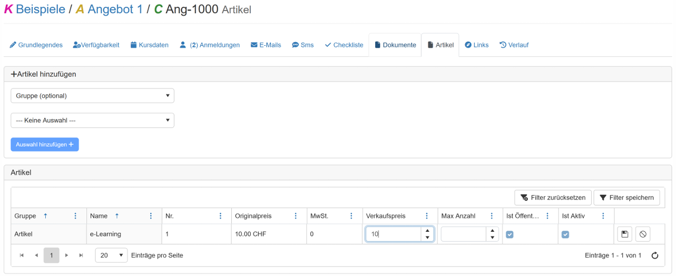Expand the Keine Auswahl dropdown
Screen dimensions: 676x276
tap(92, 121)
